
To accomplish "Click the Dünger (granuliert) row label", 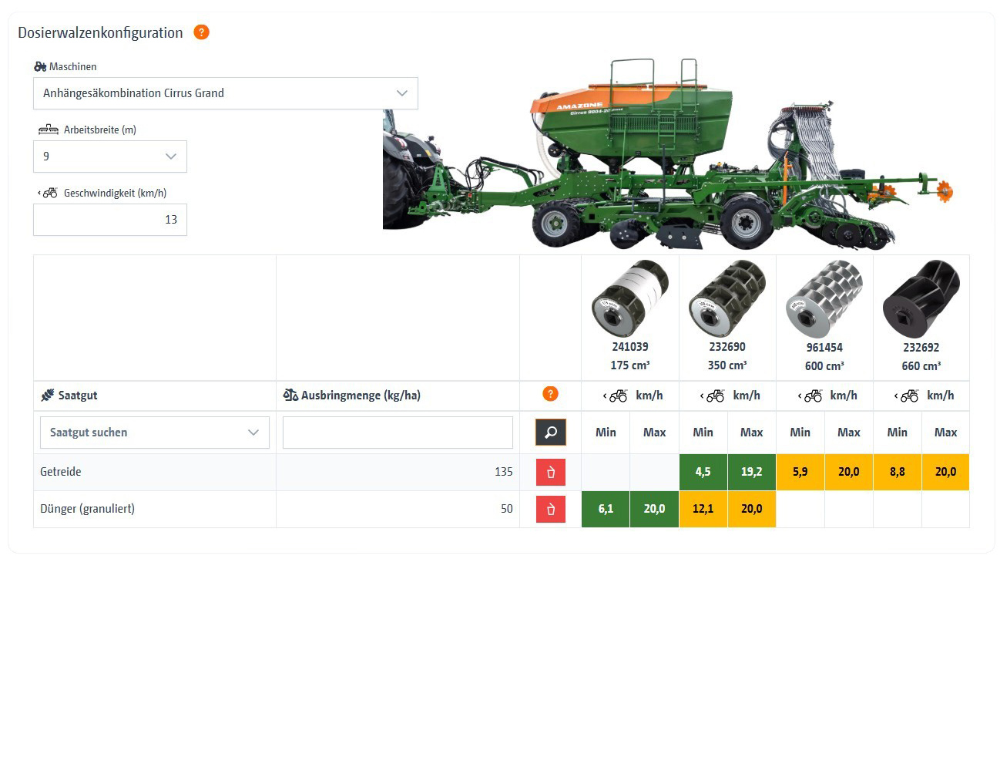I will (x=87, y=509).
